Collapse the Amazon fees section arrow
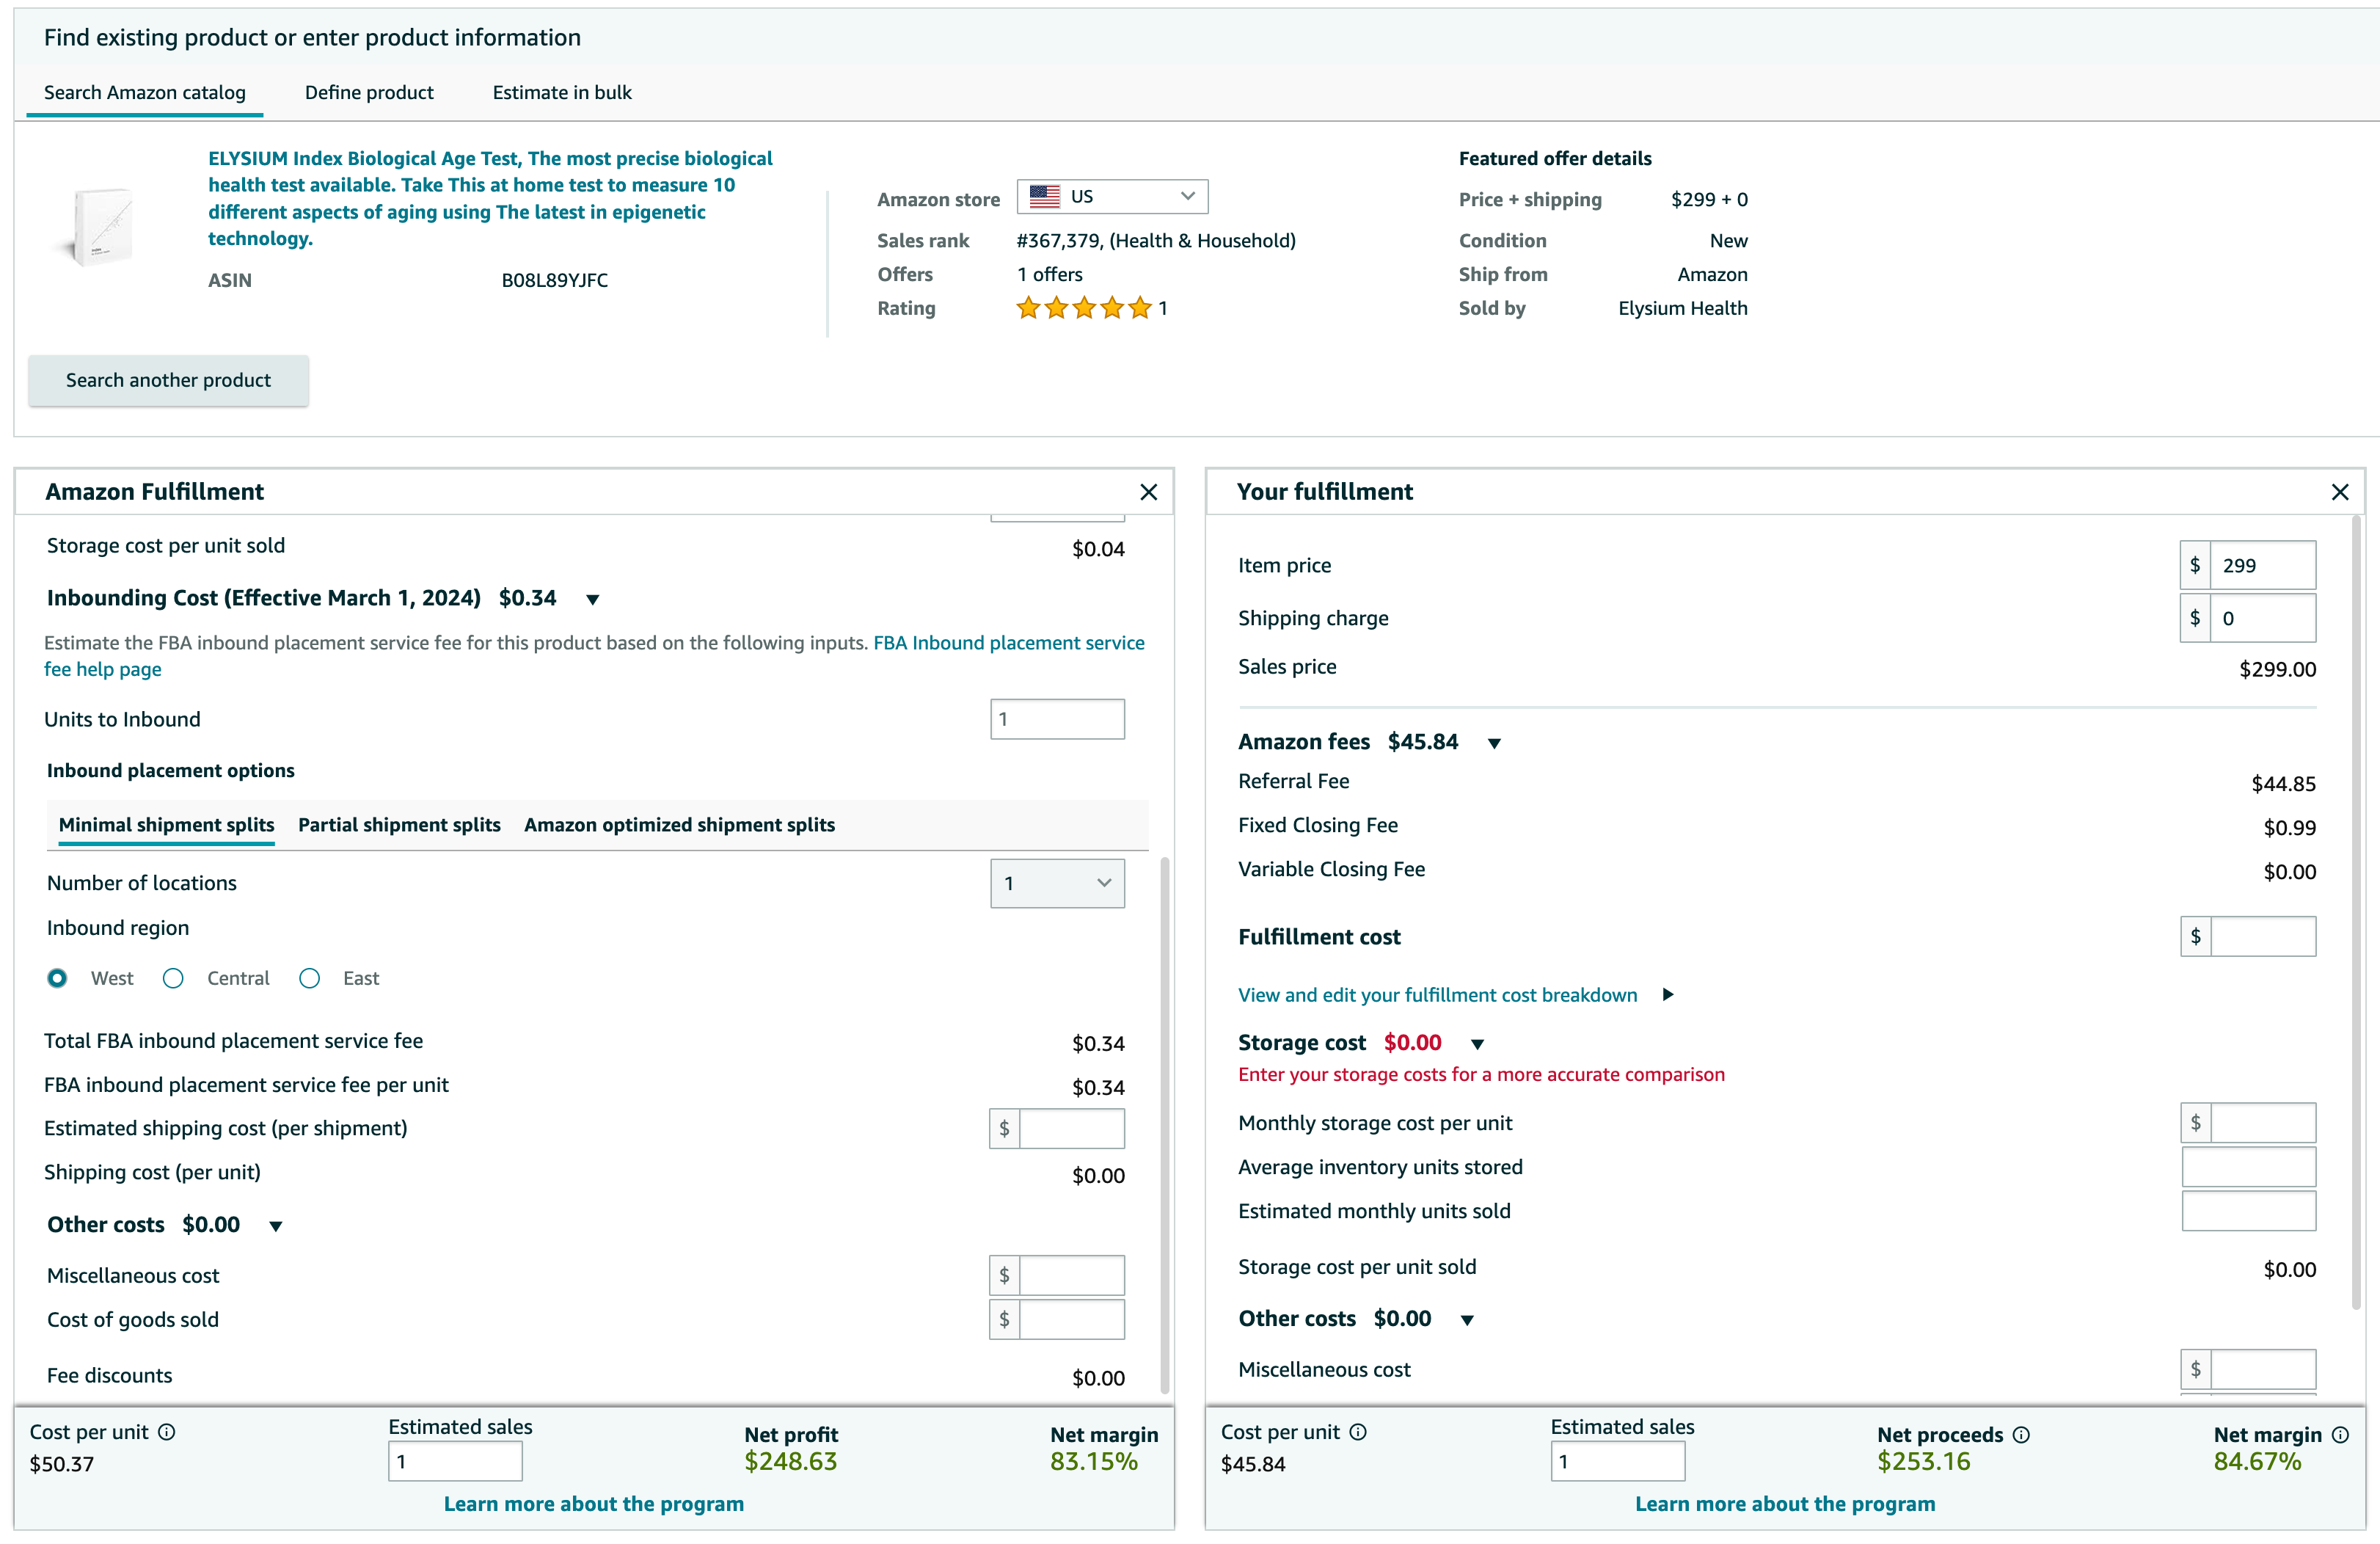This screenshot has height=1544, width=2380. click(1494, 743)
